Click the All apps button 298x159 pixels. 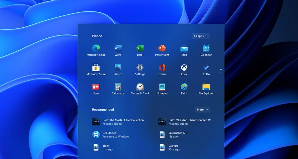(201, 36)
